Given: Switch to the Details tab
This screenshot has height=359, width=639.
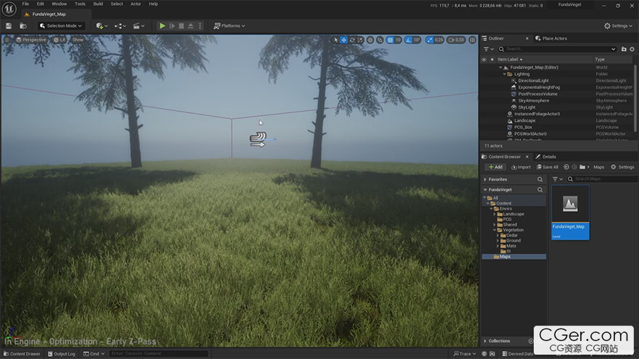Looking at the screenshot, I should coord(545,157).
